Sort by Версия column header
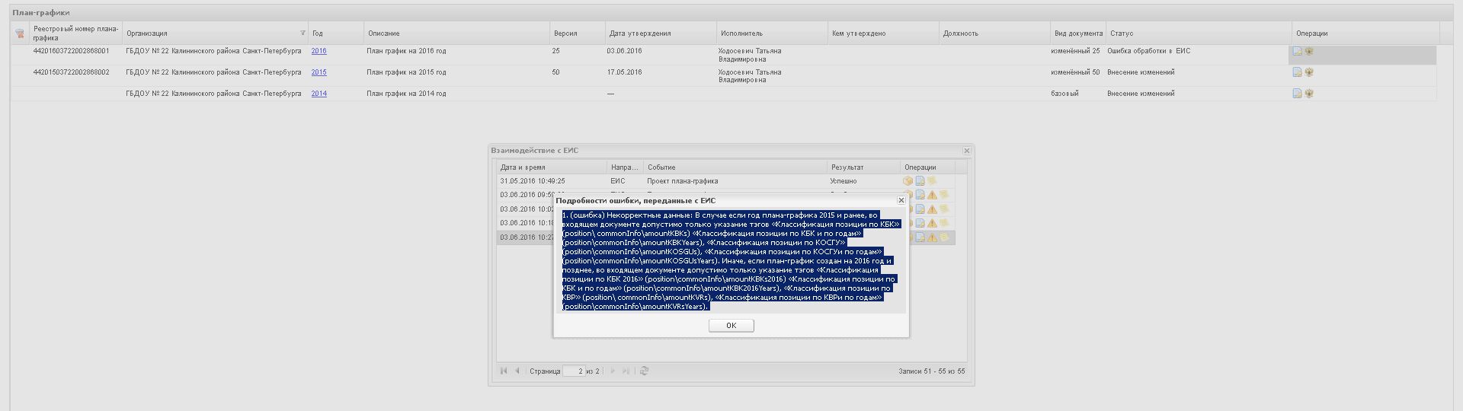This screenshot has width=1463, height=411. point(577,33)
